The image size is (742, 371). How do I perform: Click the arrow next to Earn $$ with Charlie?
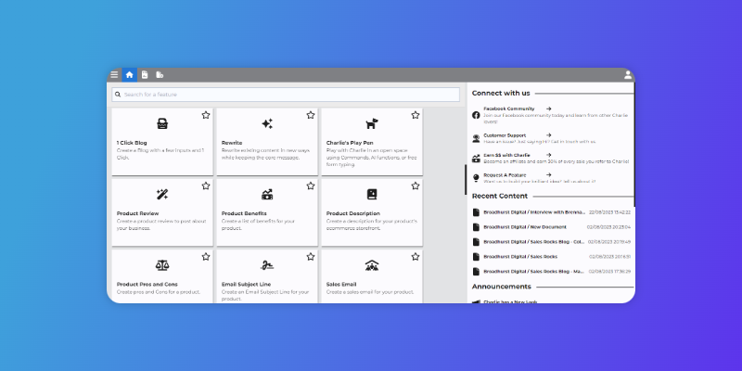548,155
